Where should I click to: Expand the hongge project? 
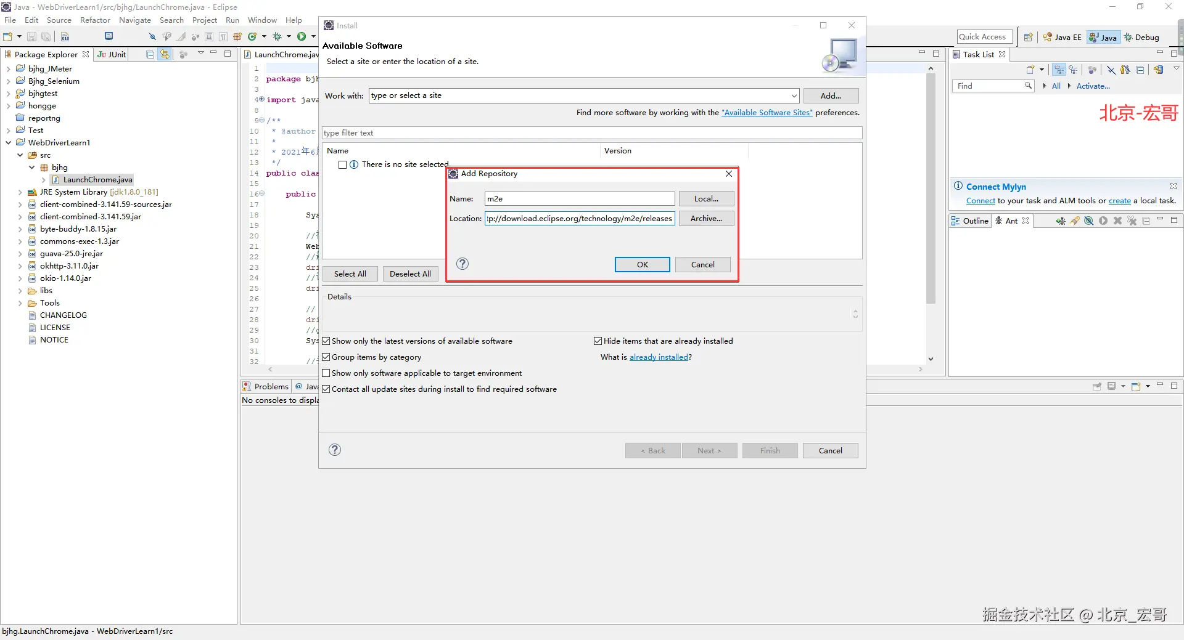coord(8,106)
